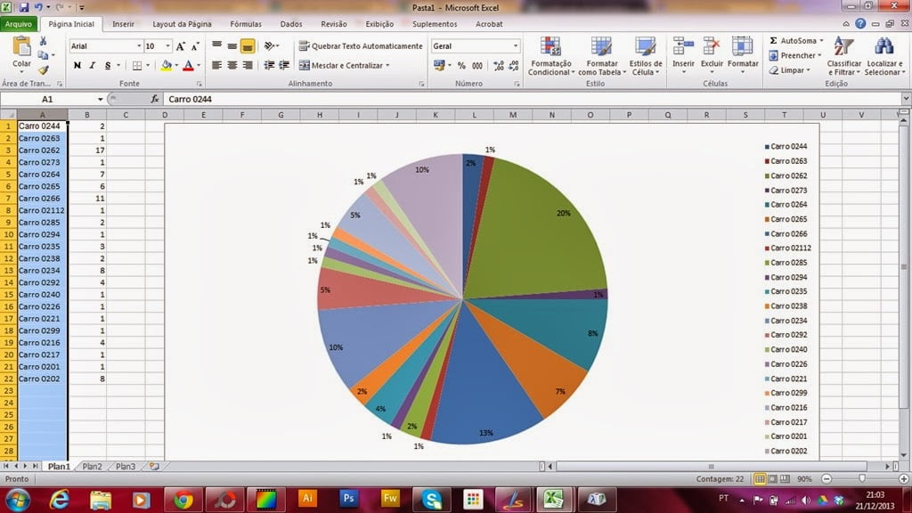
Task: Open Formatação Condicional menu
Action: pos(550,56)
